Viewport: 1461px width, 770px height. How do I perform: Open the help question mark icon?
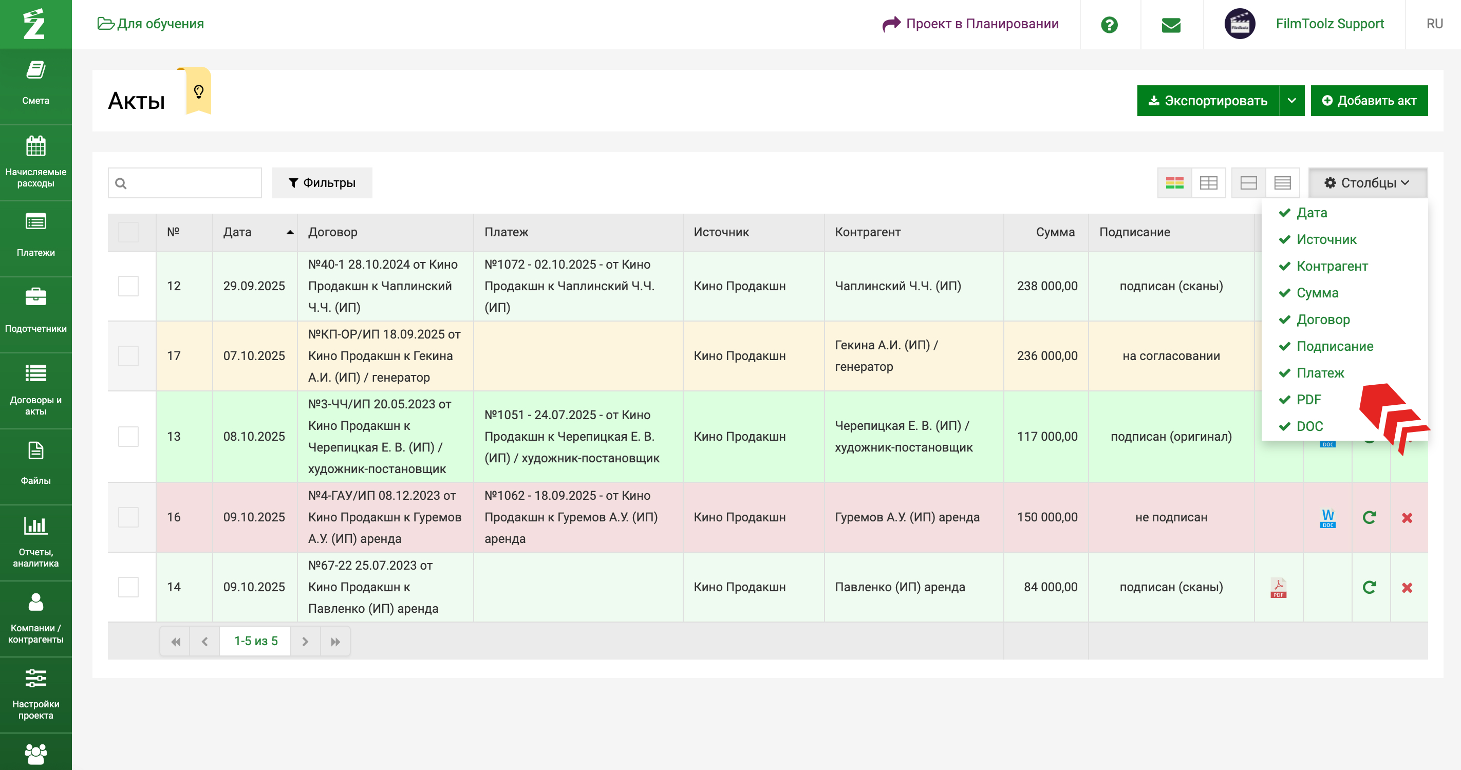(x=1109, y=24)
